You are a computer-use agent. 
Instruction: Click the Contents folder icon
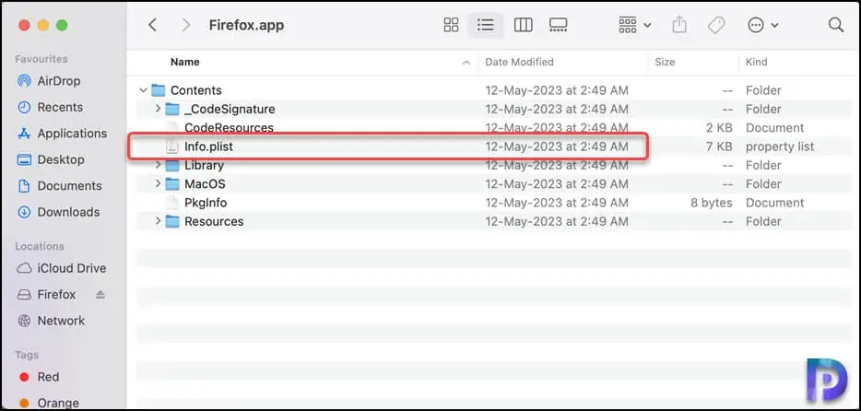tap(159, 90)
